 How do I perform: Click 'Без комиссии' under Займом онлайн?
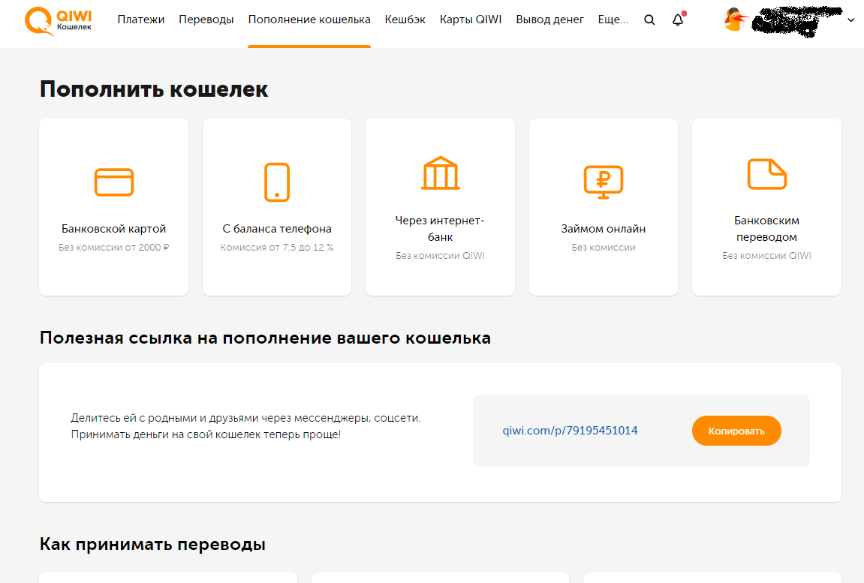[x=604, y=248]
